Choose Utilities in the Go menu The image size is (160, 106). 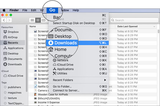coord(79,73)
